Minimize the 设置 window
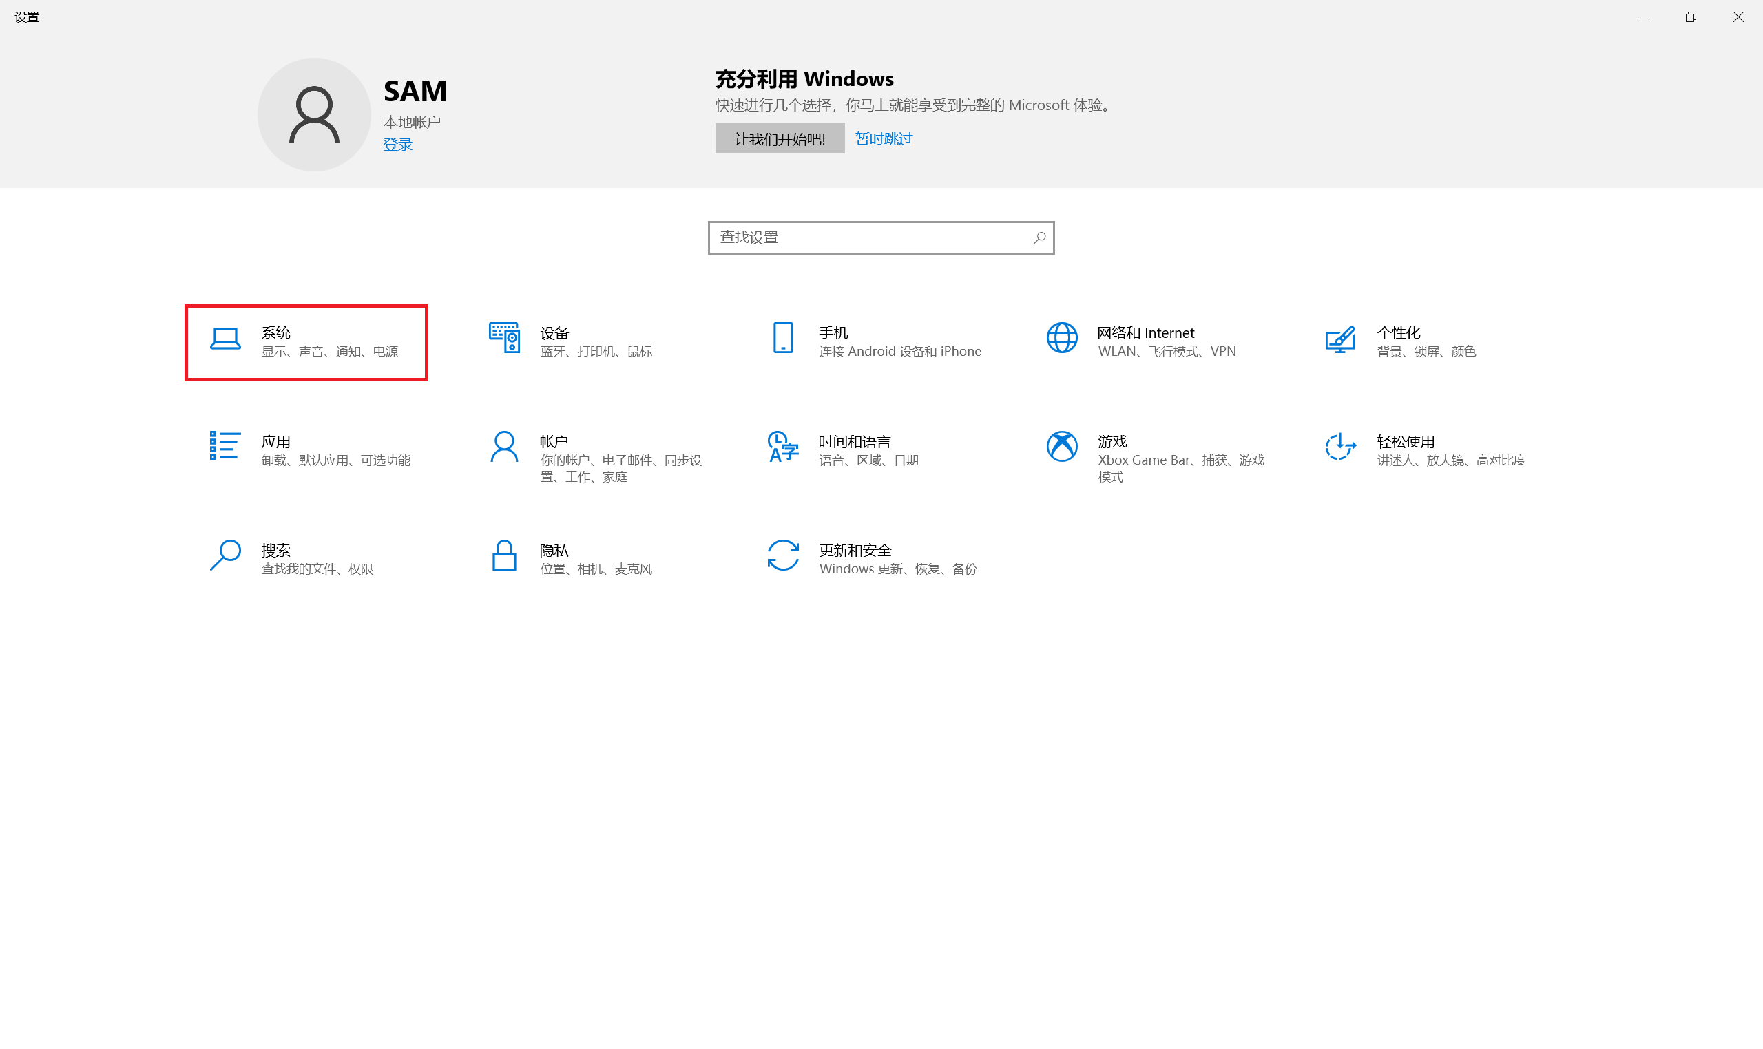Viewport: 1763px width, 1049px height. [x=1642, y=17]
